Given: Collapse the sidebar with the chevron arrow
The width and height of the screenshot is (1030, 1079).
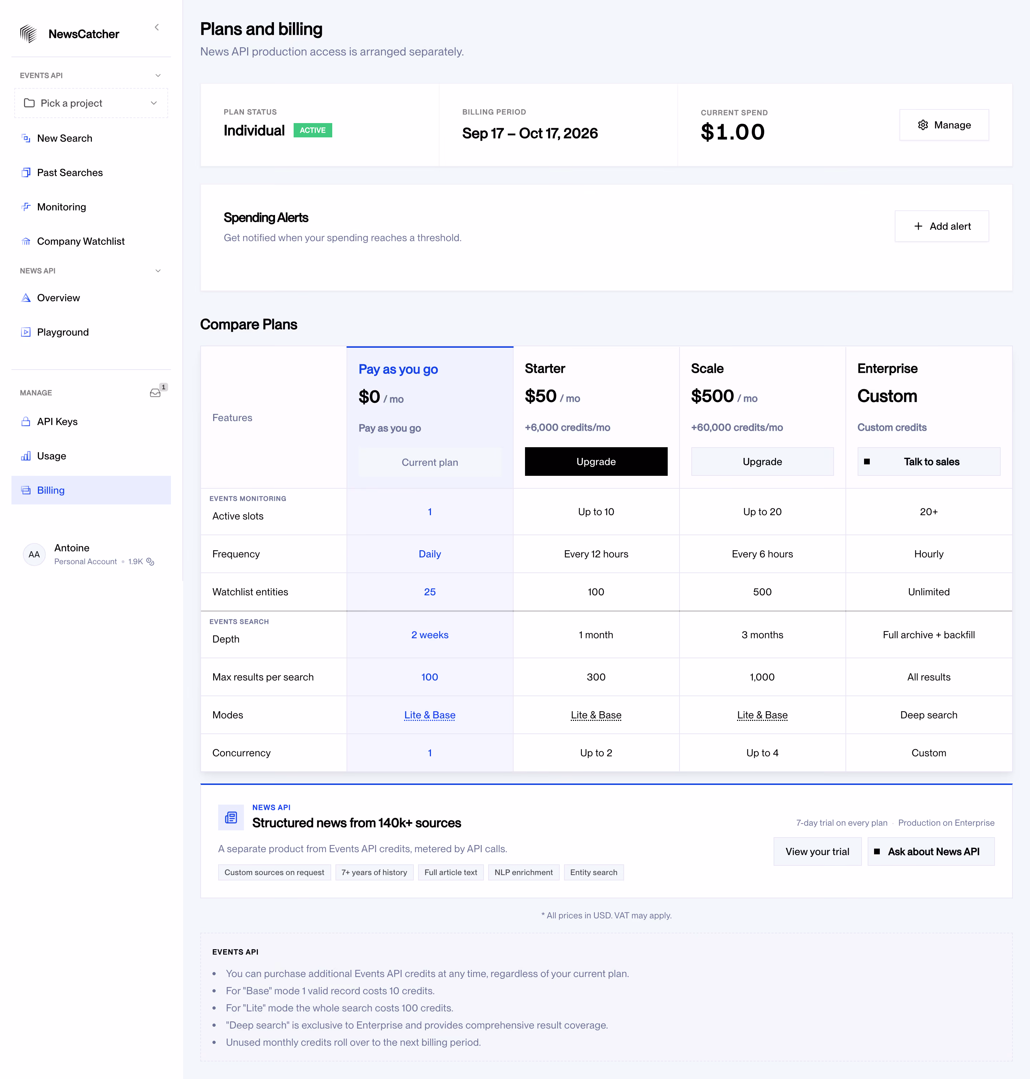Looking at the screenshot, I should 157,27.
